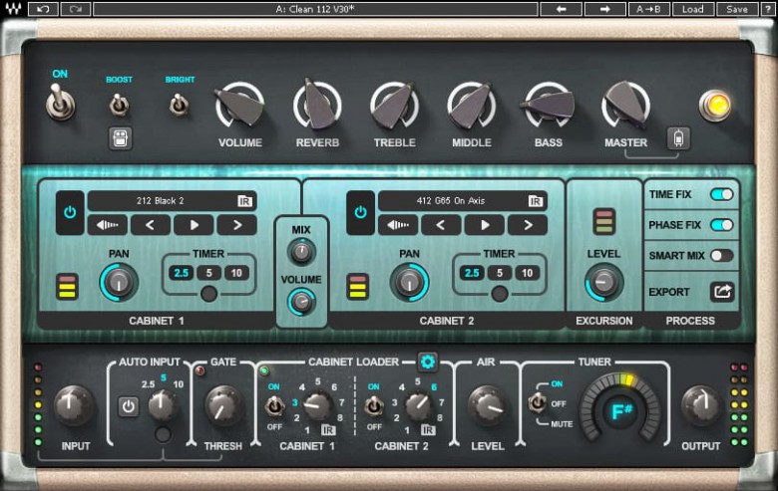The image size is (778, 491).
Task: Click the IR icon beside 212 Black 2
Action: 244,201
